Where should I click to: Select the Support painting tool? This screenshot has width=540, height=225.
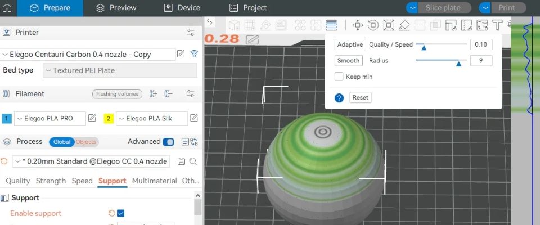pos(451,25)
